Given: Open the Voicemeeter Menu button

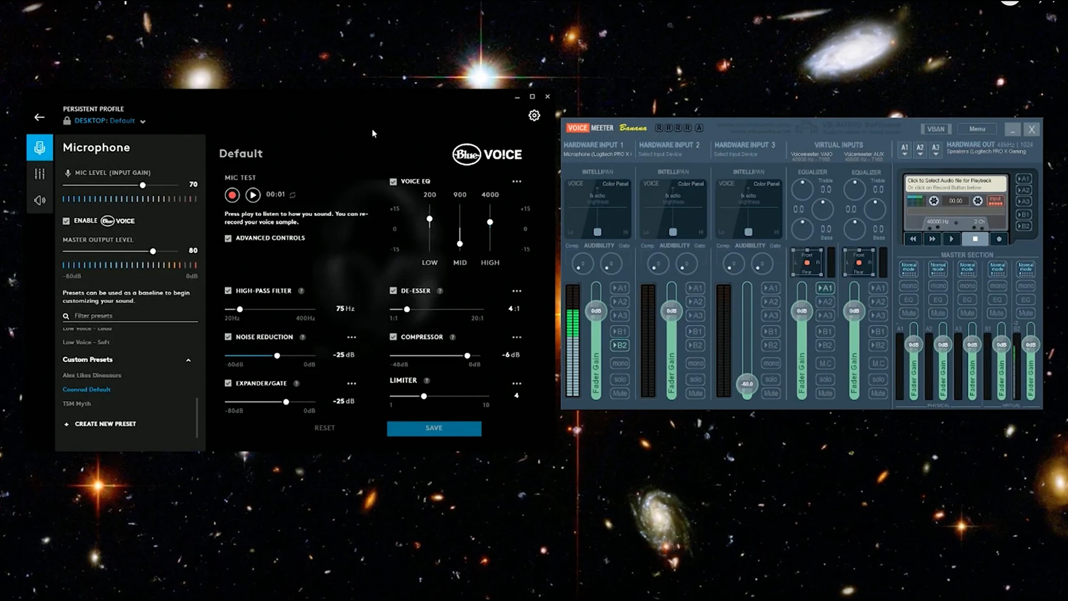Looking at the screenshot, I should (x=977, y=129).
